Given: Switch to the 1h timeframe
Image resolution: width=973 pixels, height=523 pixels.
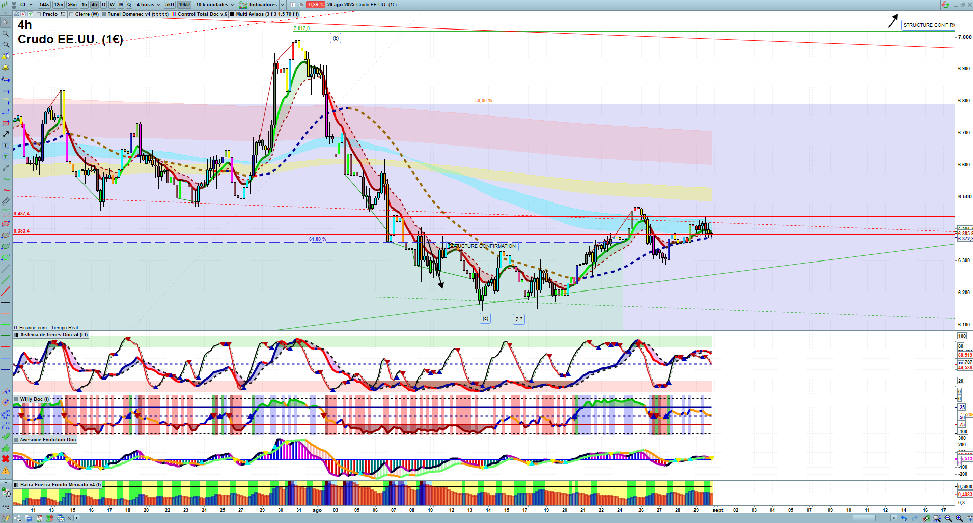Looking at the screenshot, I should 85,5.
